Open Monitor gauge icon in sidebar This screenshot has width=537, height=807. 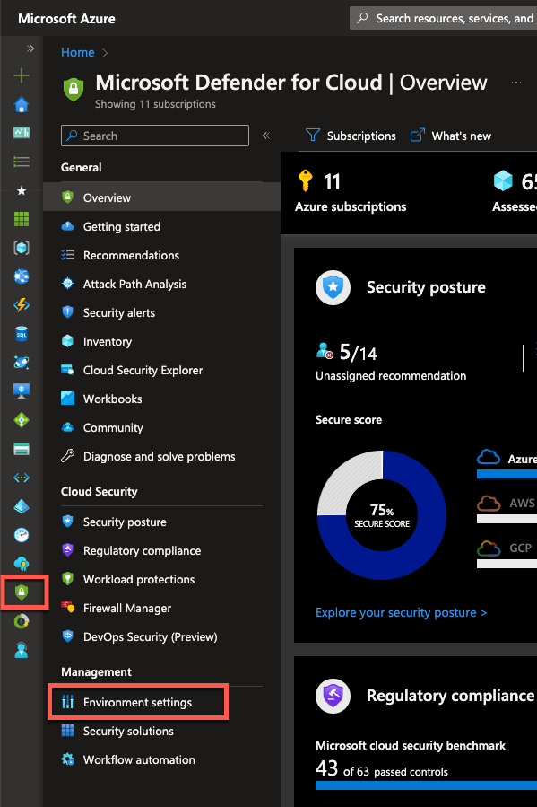click(x=22, y=535)
